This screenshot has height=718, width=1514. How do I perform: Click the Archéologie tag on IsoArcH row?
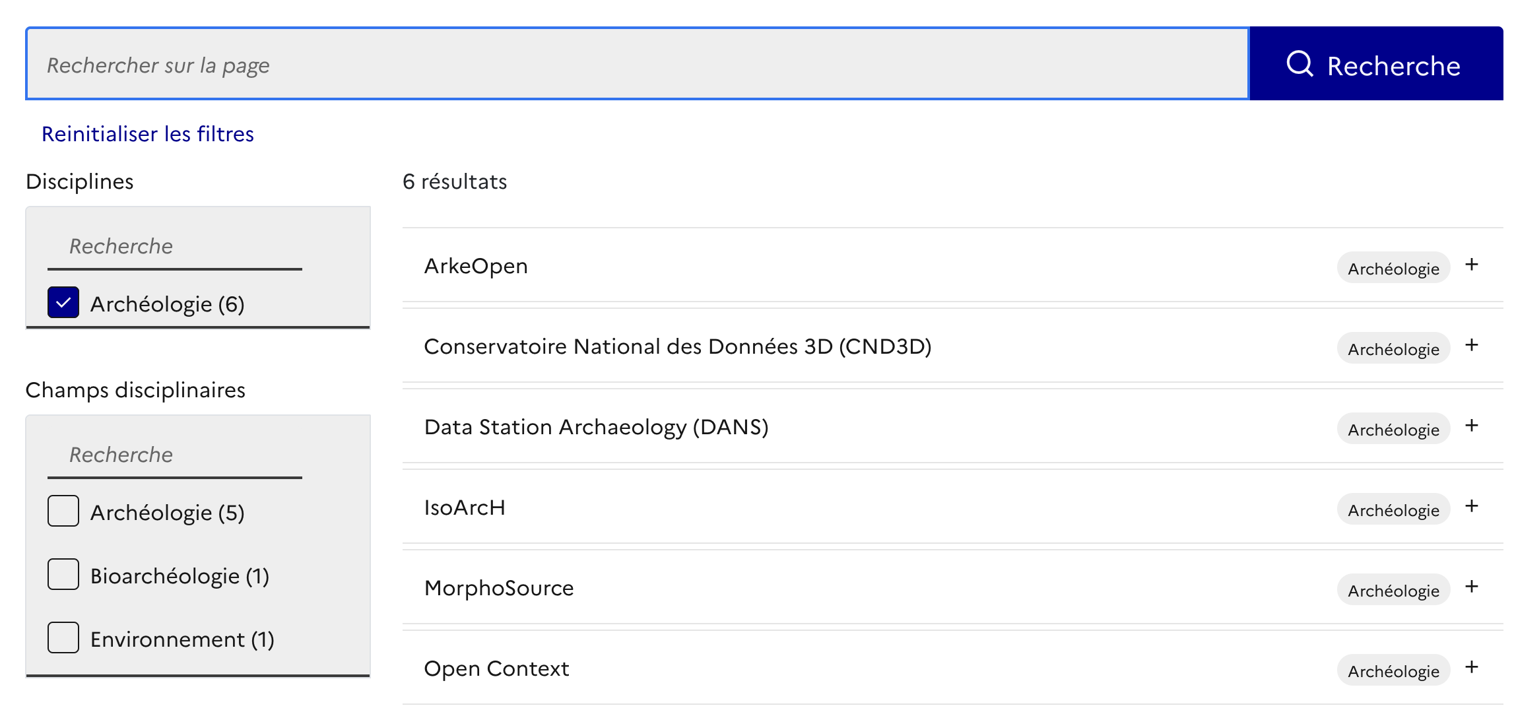1393,510
